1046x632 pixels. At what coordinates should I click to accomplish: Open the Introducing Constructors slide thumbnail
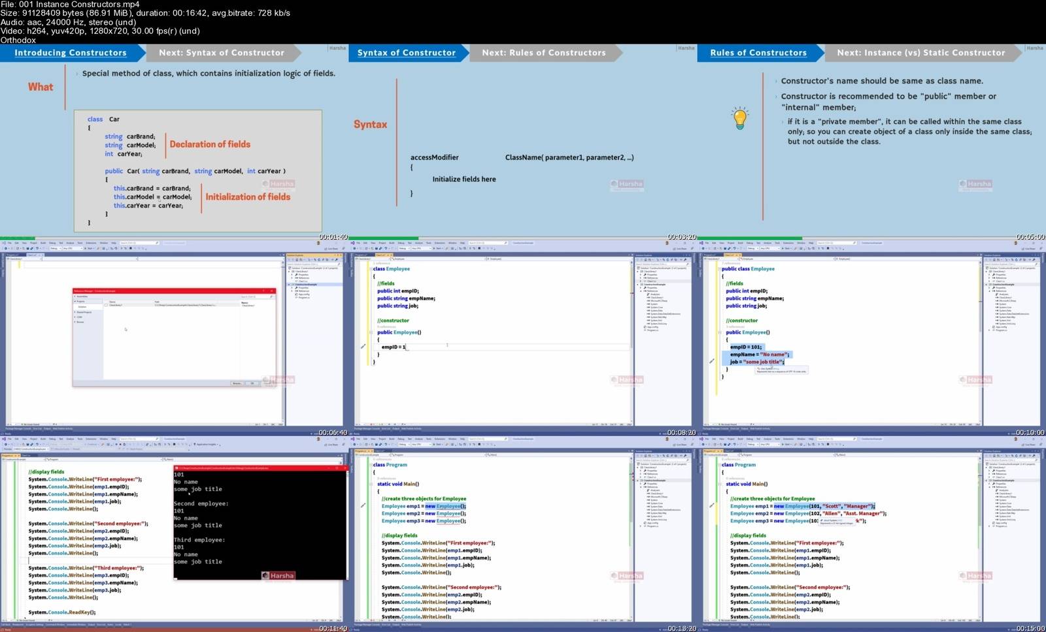[174, 142]
